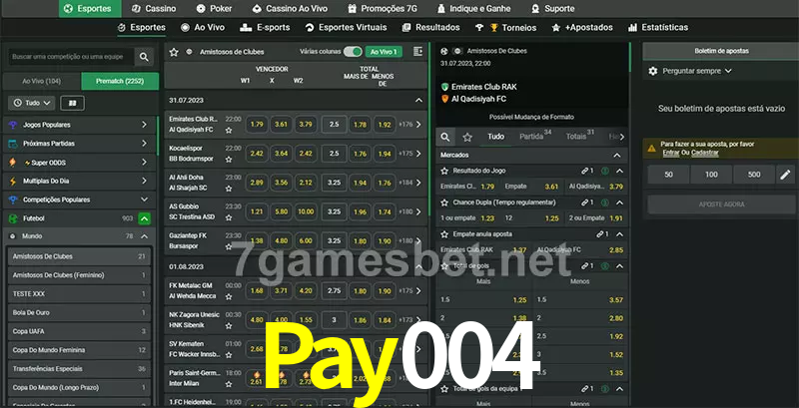Collapse the Futebol section

[x=144, y=218]
